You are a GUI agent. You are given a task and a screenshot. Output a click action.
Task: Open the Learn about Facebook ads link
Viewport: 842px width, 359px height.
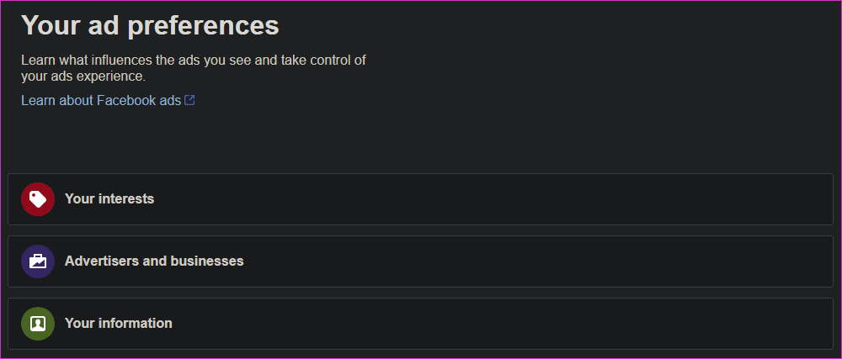(x=108, y=100)
